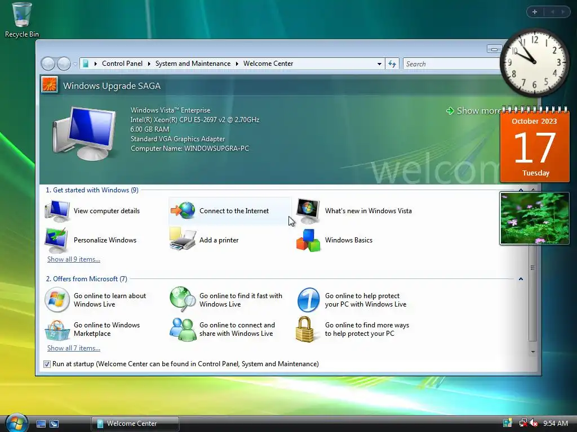Click the 2. Offers from Microsoft heading
Viewport: 577px width, 432px height.
[x=86, y=279]
